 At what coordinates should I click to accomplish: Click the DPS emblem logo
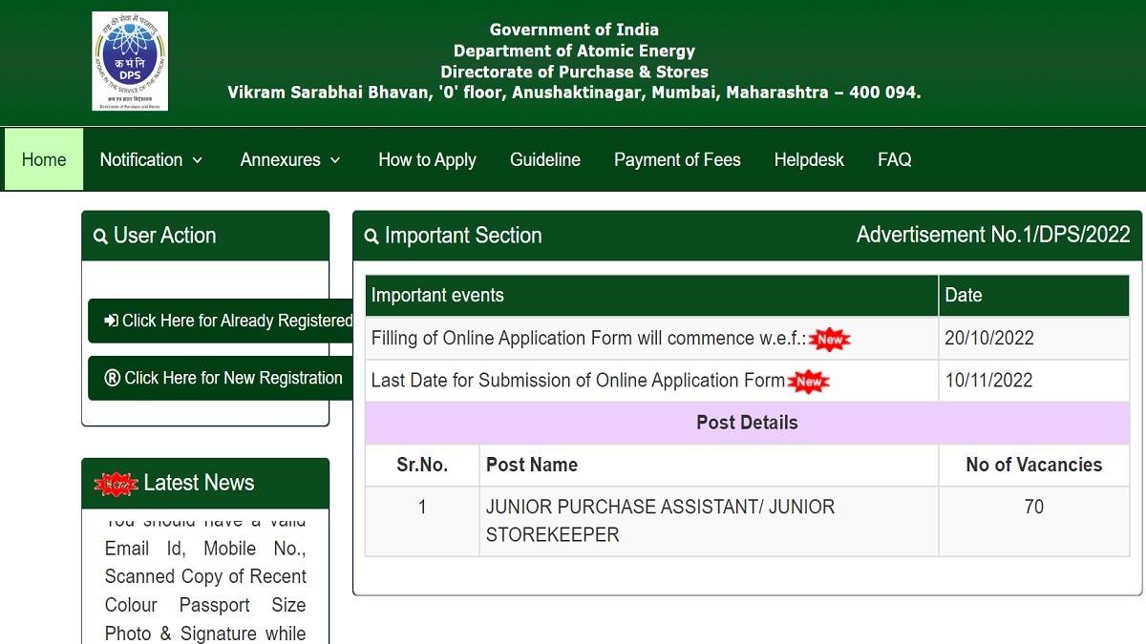[x=129, y=59]
